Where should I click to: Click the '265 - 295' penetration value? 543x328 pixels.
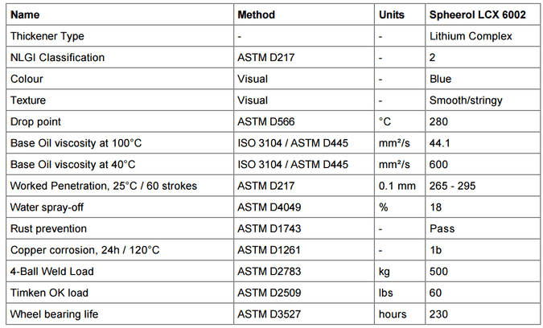pos(453,186)
